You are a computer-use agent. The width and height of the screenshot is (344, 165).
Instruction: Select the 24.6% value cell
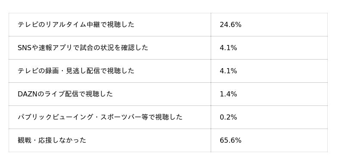tap(230, 25)
